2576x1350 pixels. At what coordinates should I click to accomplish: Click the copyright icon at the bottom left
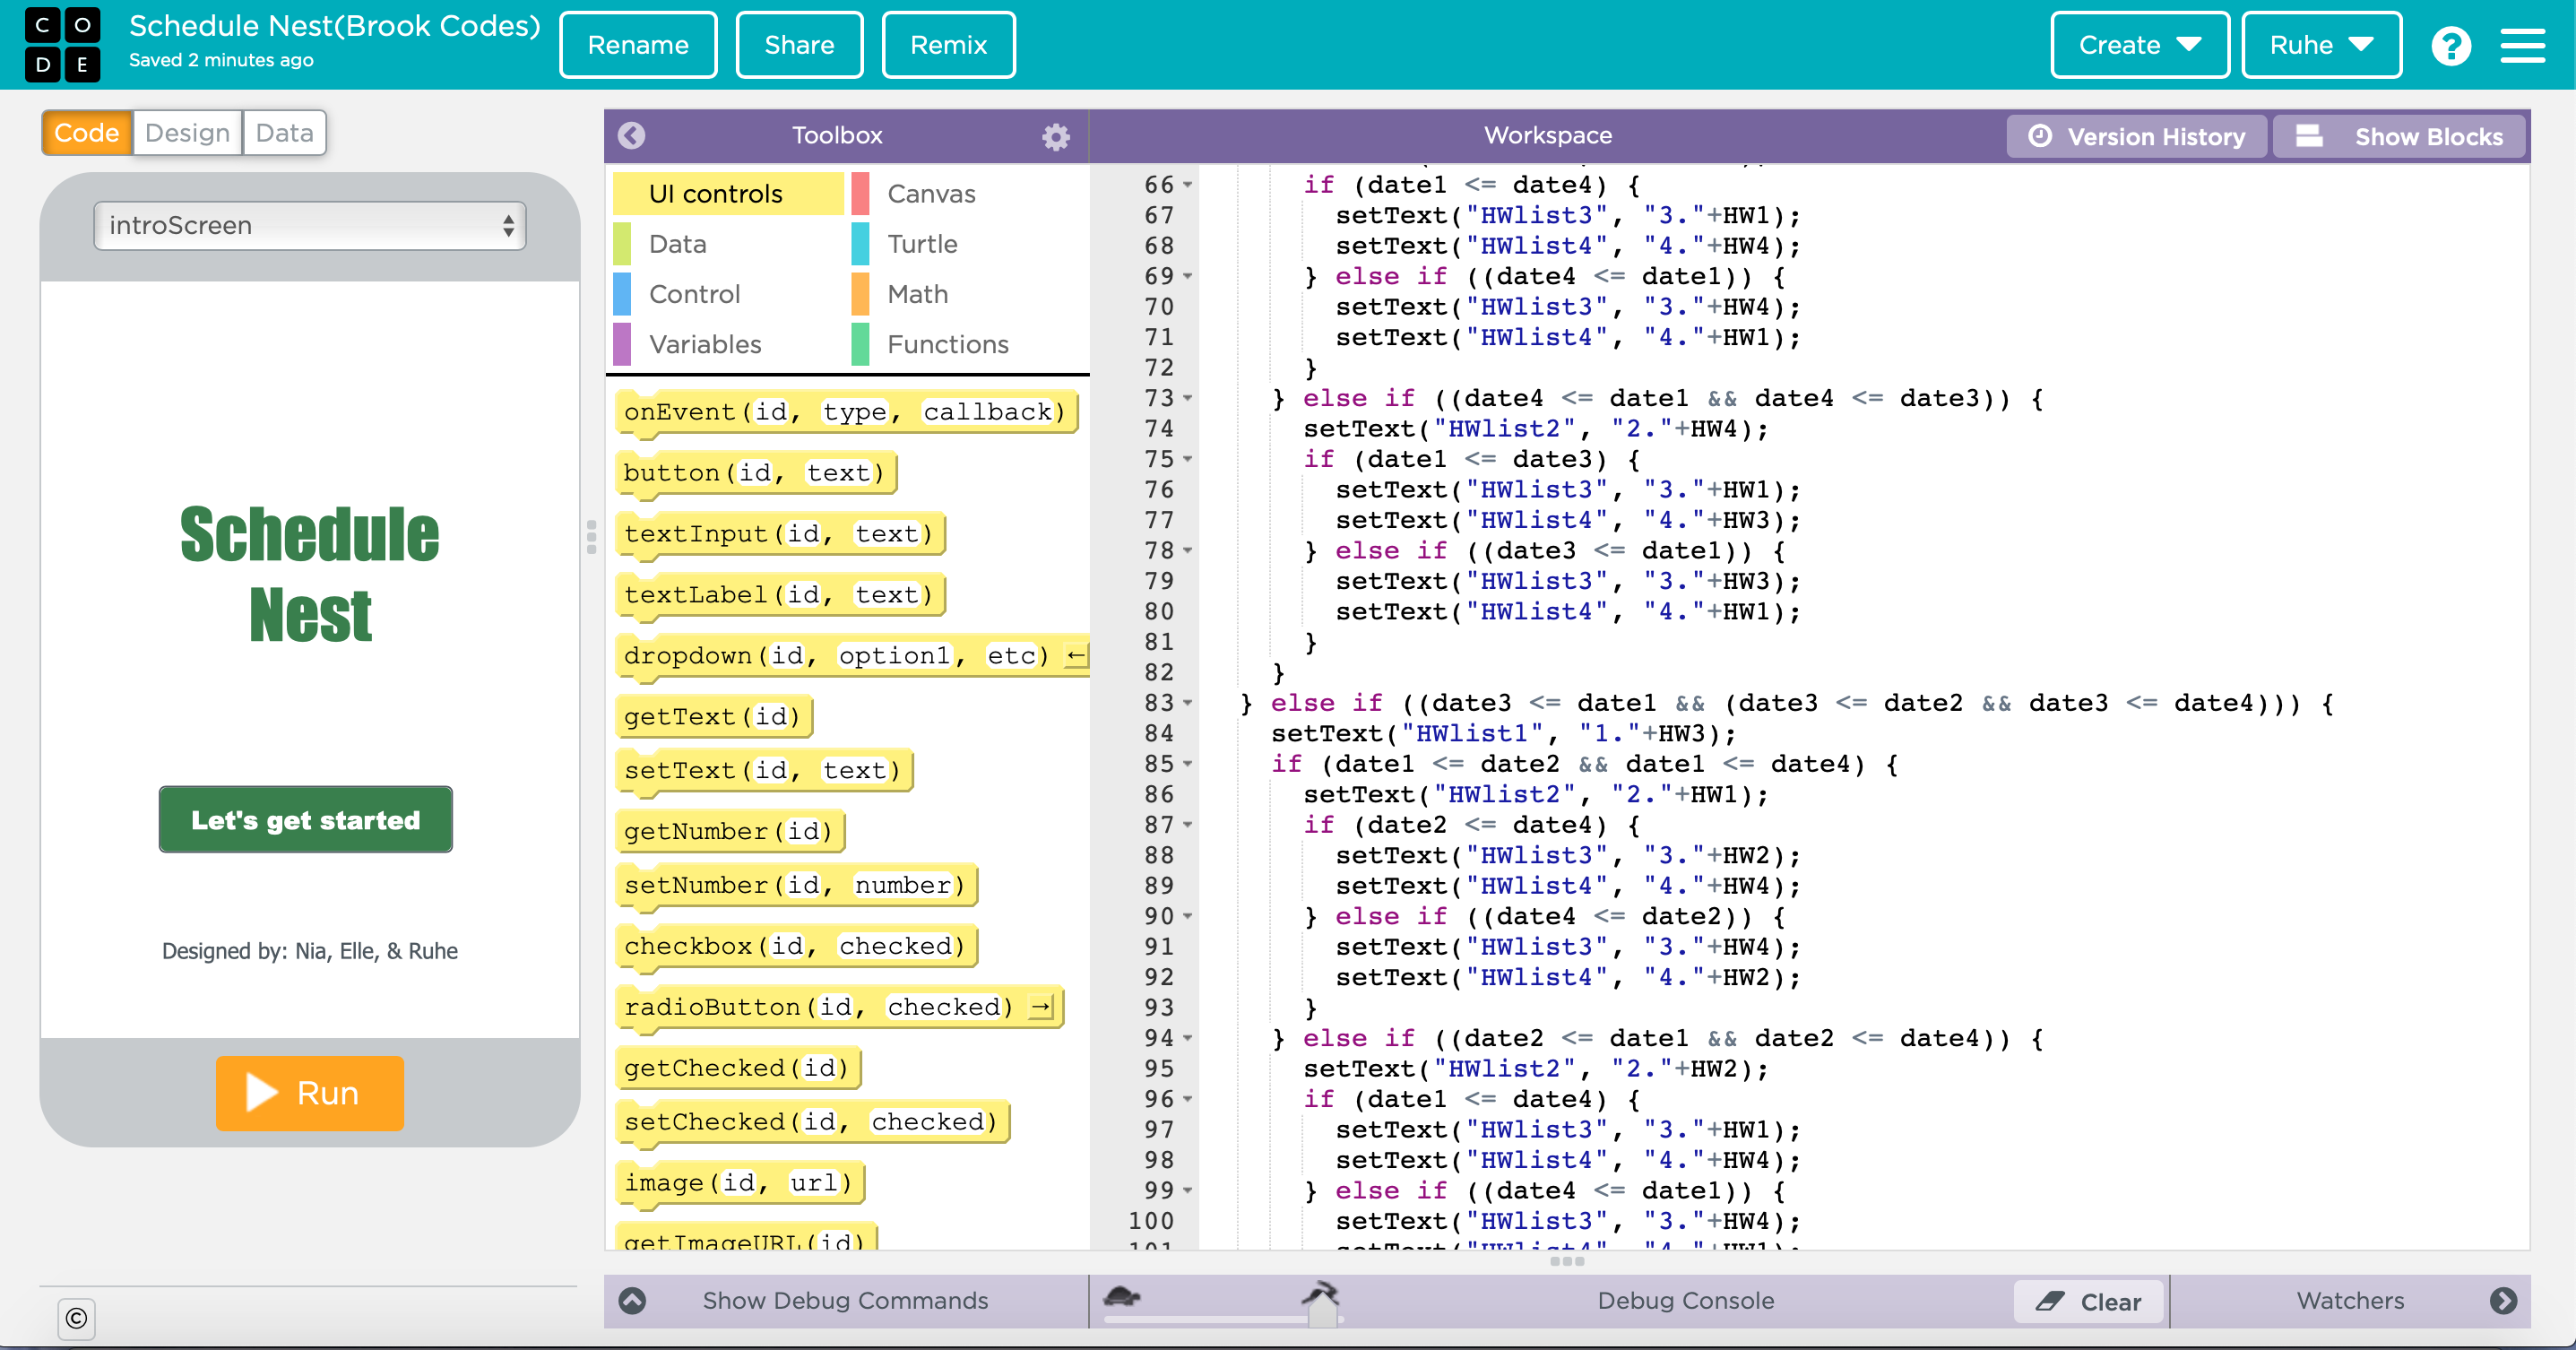pos(76,1318)
